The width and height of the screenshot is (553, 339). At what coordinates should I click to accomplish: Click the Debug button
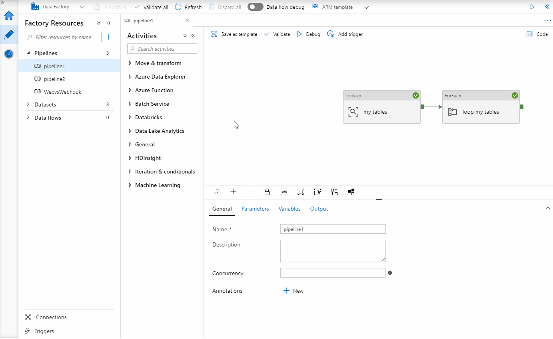coord(308,34)
